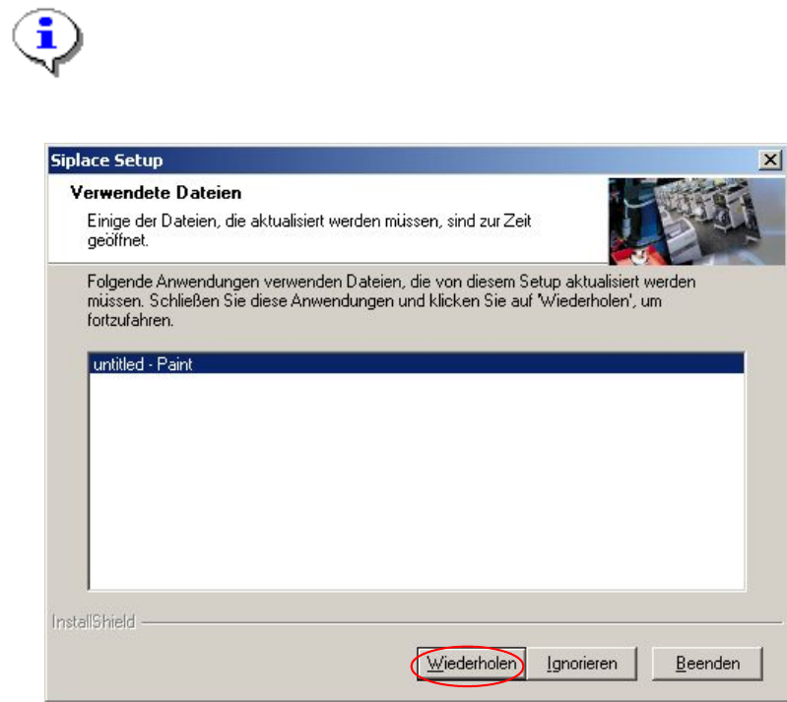787x702 pixels.
Task: Click the 'Einige der Dateien' description text
Action: tap(308, 230)
